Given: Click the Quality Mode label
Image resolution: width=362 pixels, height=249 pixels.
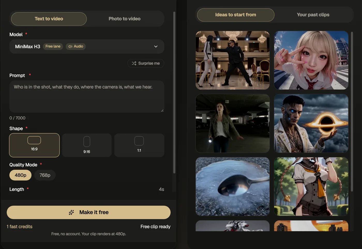Looking at the screenshot, I should [x=23, y=165].
